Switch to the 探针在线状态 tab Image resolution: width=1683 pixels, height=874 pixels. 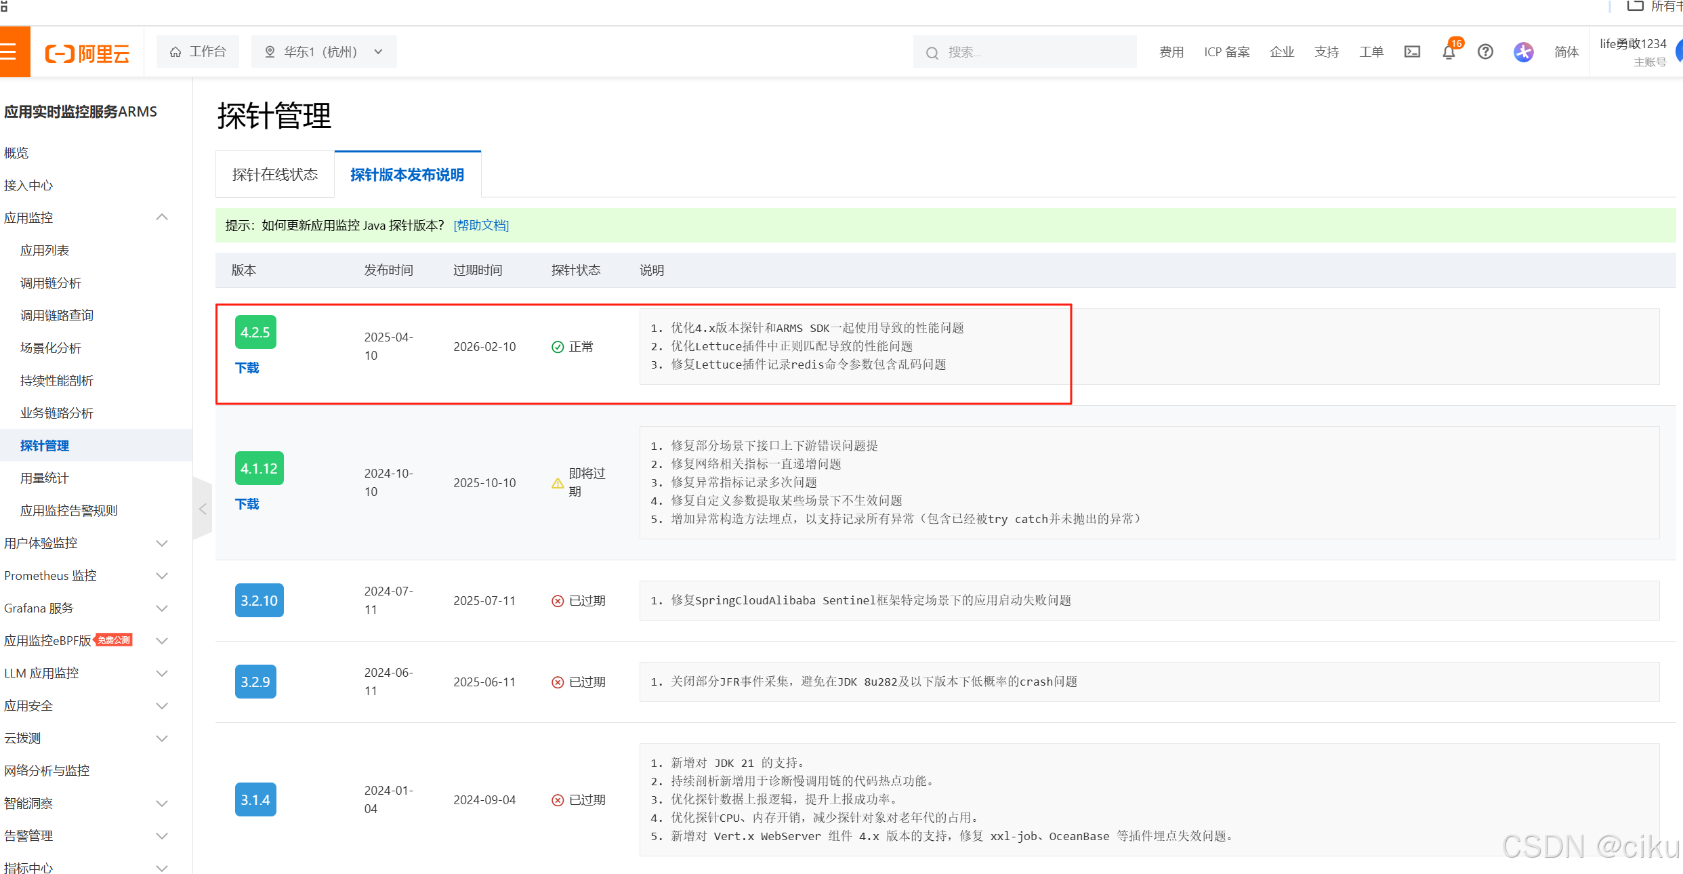(274, 175)
